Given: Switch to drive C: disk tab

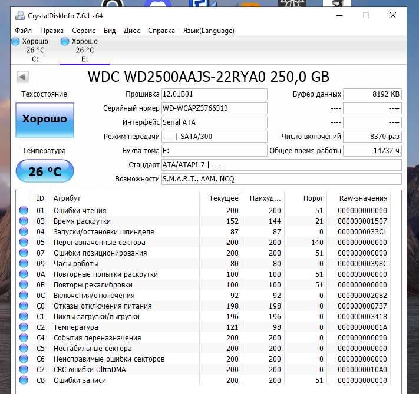Looking at the screenshot, I should pos(35,50).
